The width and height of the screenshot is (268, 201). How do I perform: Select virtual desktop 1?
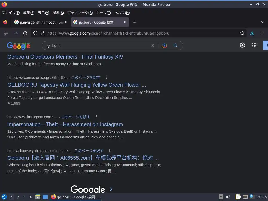click(12, 197)
